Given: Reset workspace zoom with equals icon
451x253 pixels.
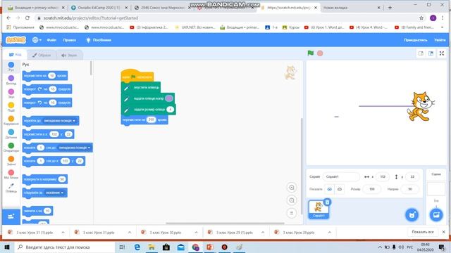Looking at the screenshot, I should tap(291, 213).
